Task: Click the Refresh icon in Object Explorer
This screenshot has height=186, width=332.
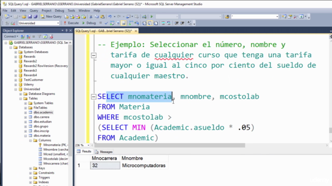Action: (x=45, y=37)
